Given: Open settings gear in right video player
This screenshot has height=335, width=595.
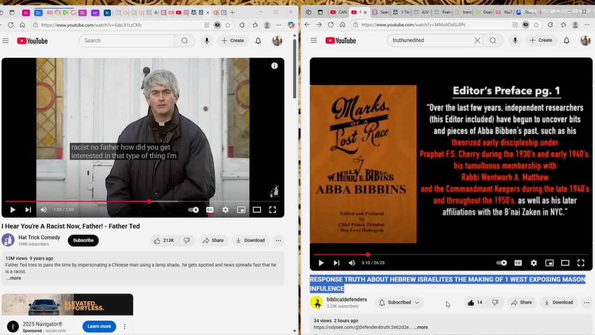Looking at the screenshot, I should [534, 263].
